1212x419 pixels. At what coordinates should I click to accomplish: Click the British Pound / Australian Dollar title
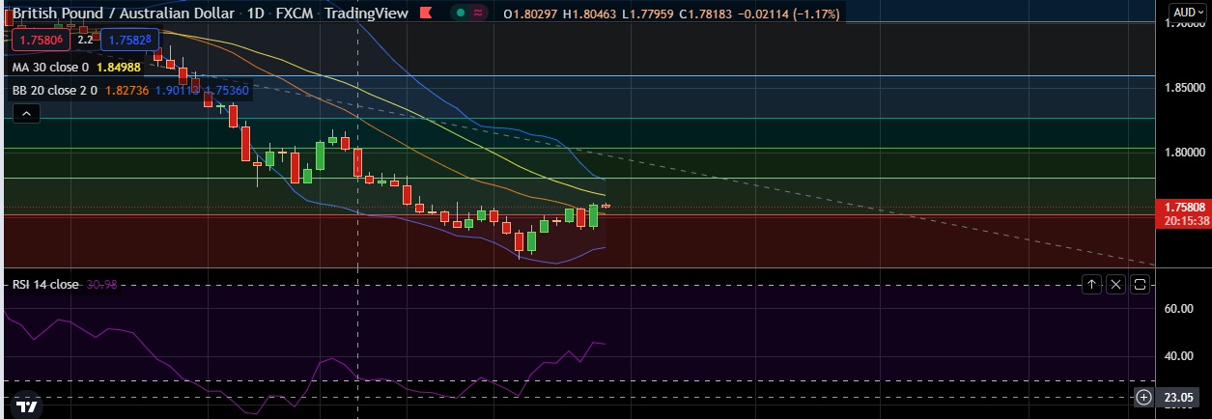point(123,14)
